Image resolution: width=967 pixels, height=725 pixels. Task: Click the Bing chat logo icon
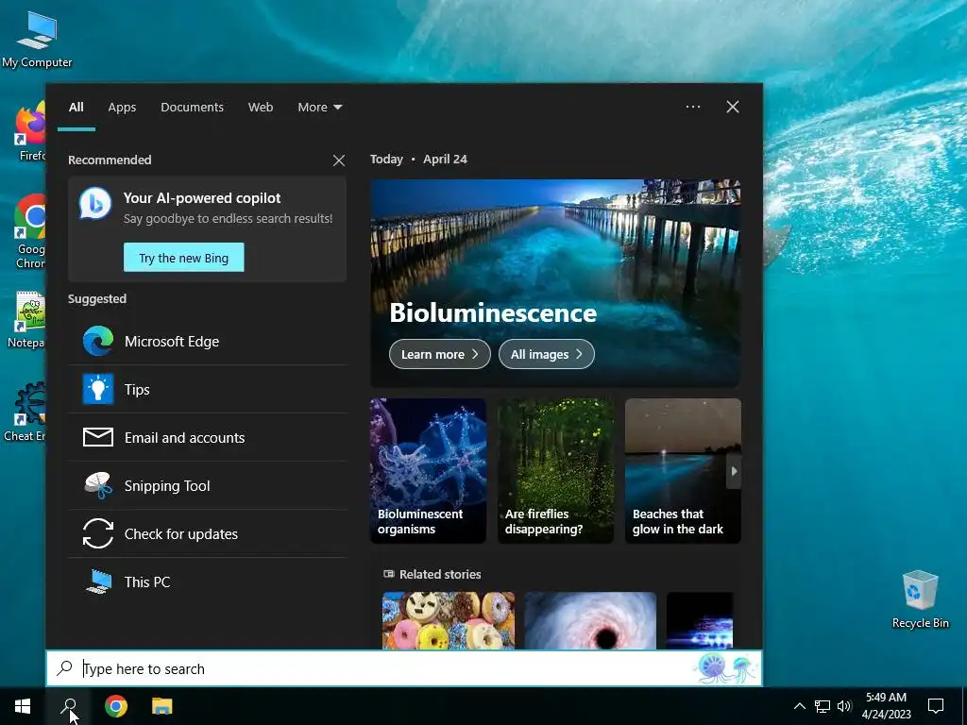pyautogui.click(x=95, y=203)
